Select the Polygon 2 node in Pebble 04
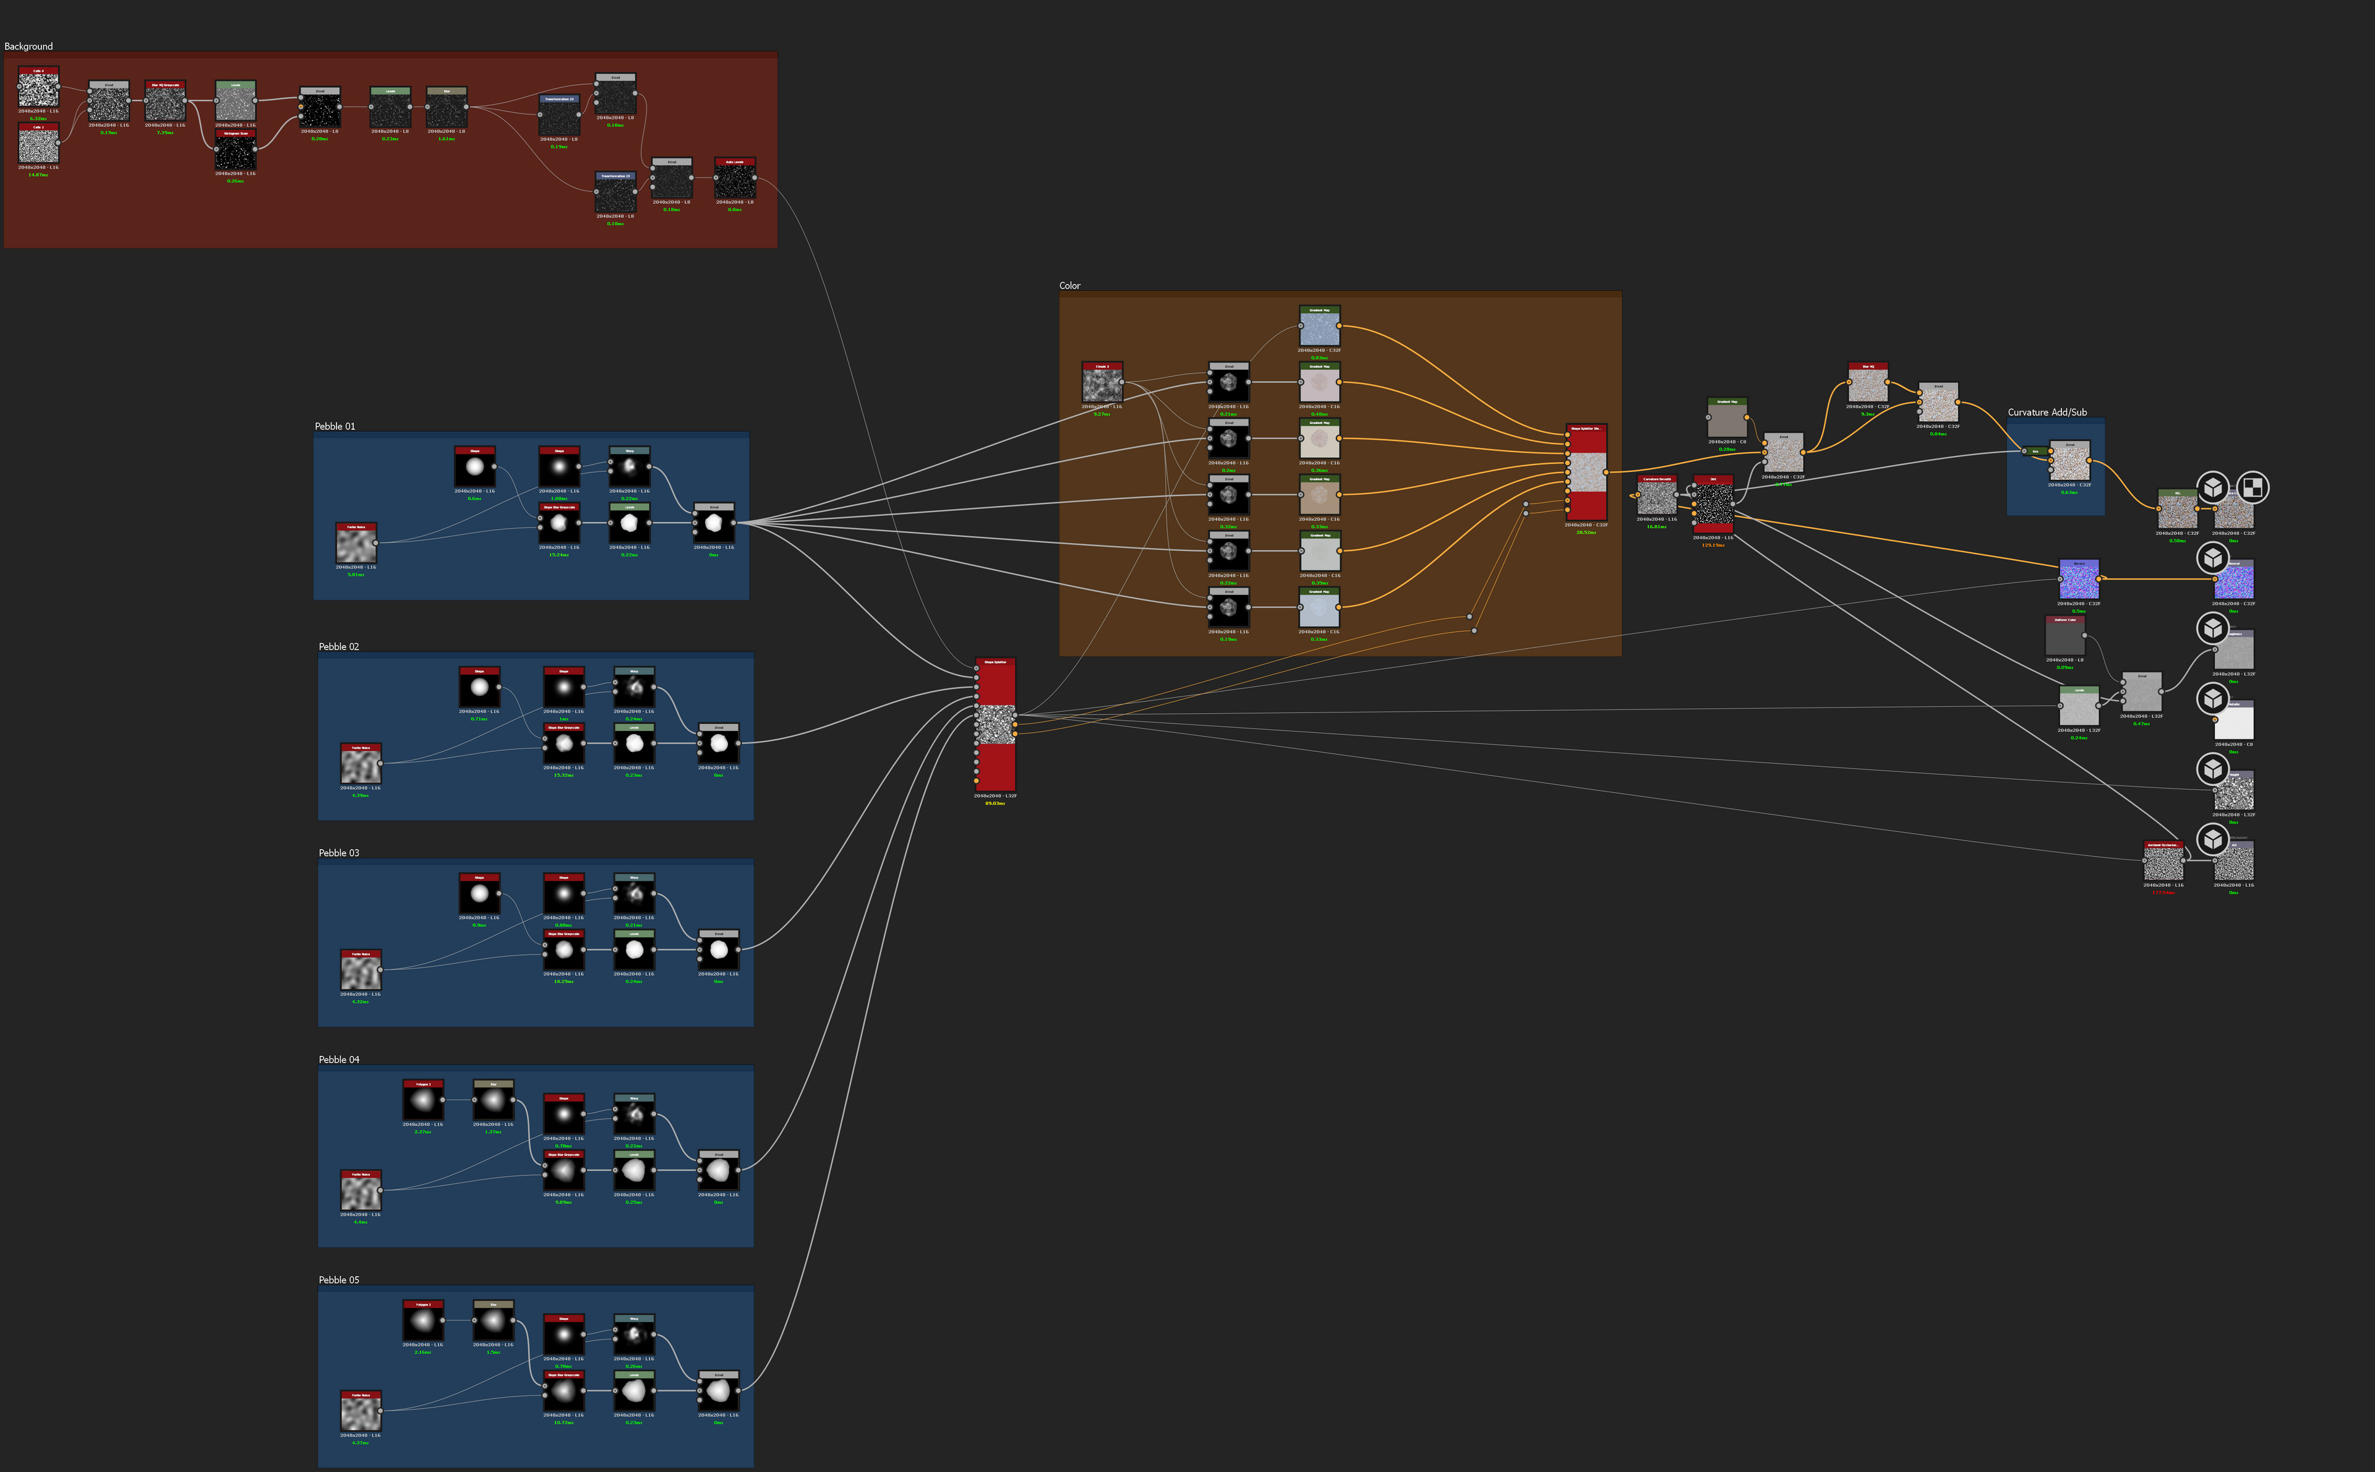 pyautogui.click(x=424, y=1100)
